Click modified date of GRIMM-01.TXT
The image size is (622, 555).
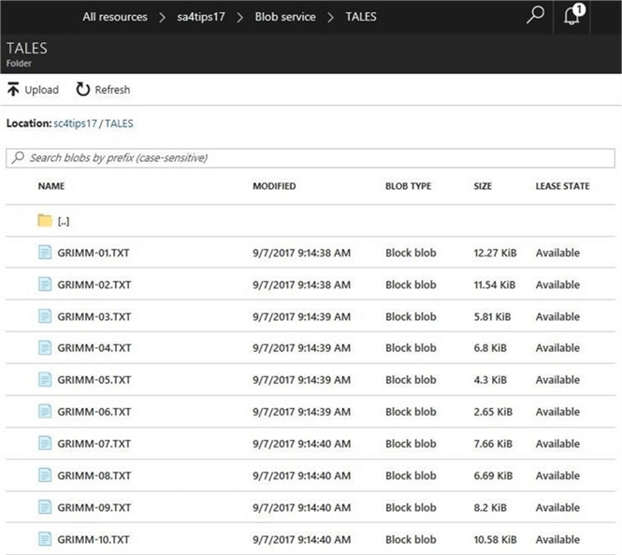tap(301, 253)
